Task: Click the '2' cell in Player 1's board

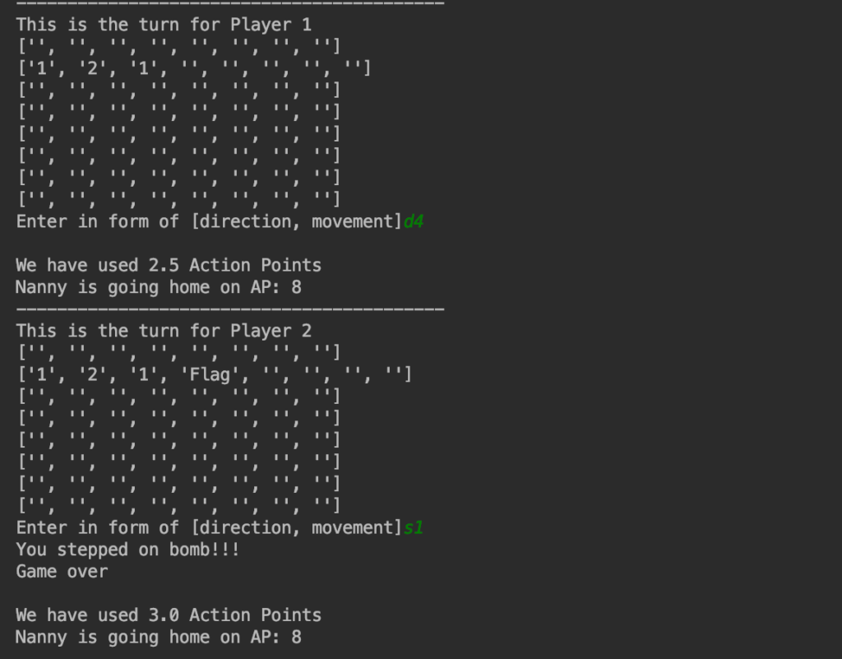Action: pyautogui.click(x=92, y=68)
